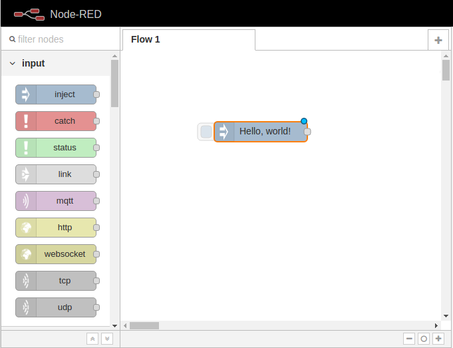Select the http node in palette

(56, 228)
